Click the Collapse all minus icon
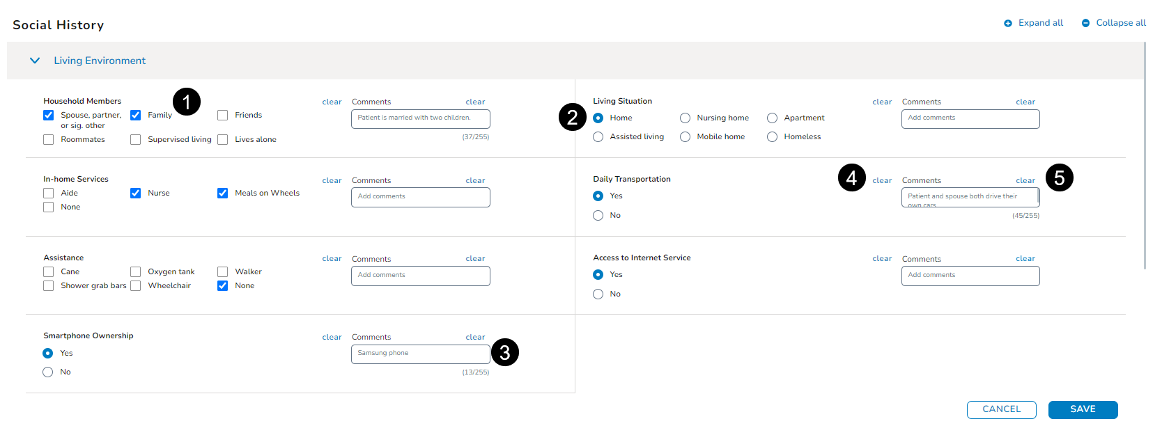Image resolution: width=1162 pixels, height=442 pixels. click(x=1085, y=24)
